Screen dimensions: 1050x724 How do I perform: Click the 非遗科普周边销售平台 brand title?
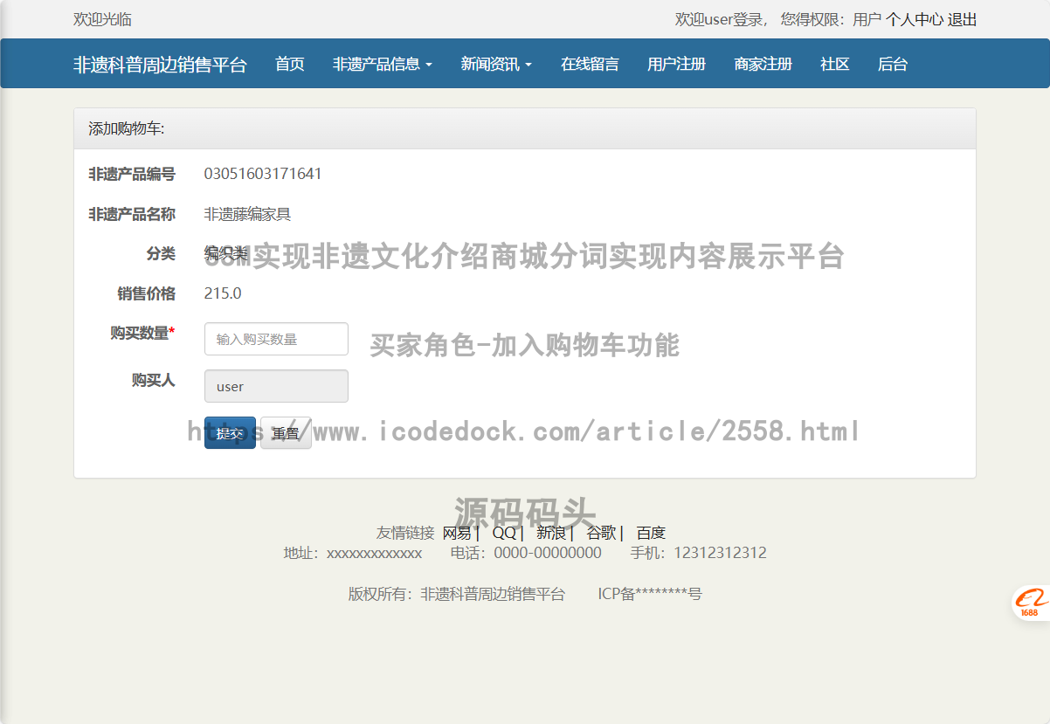[160, 65]
